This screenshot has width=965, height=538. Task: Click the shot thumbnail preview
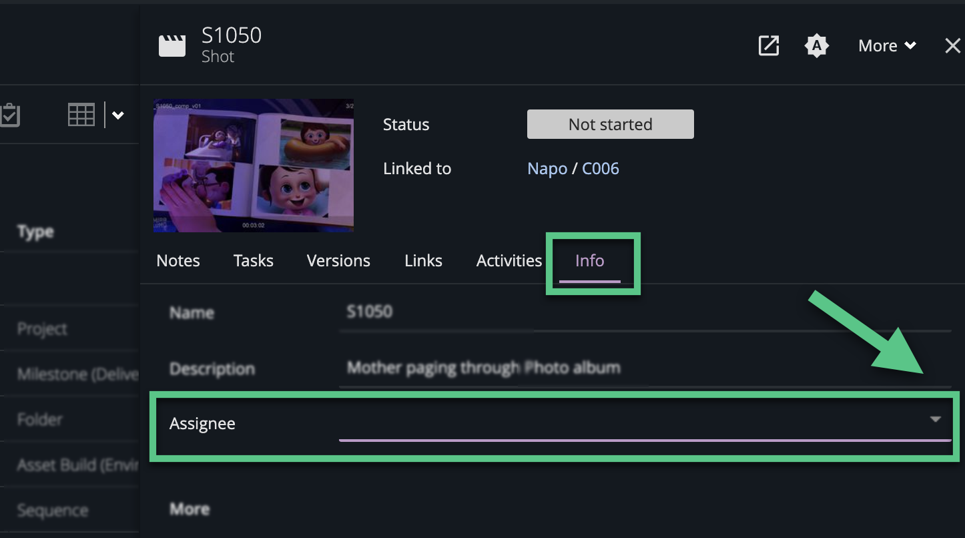coord(254,165)
